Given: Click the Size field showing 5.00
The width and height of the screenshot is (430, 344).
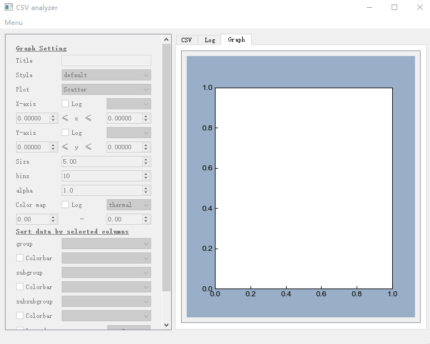Looking at the screenshot, I should point(102,161).
